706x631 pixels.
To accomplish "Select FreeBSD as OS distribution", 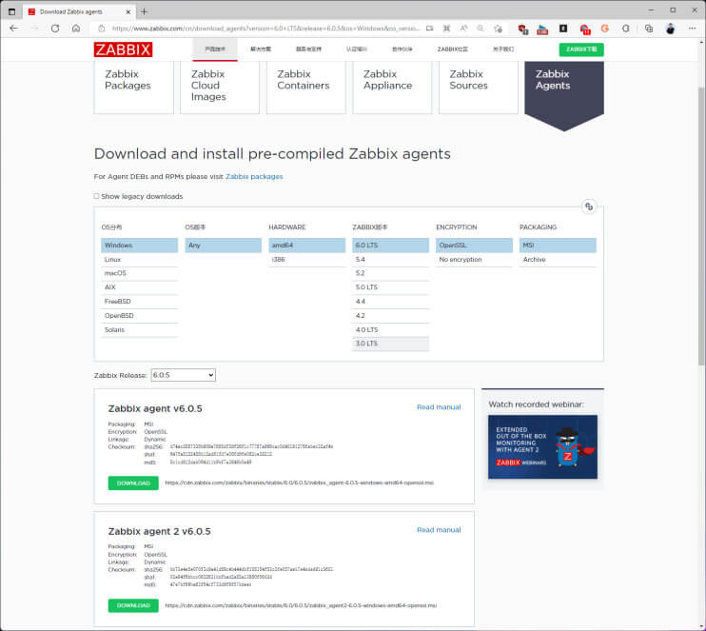I will tap(139, 302).
